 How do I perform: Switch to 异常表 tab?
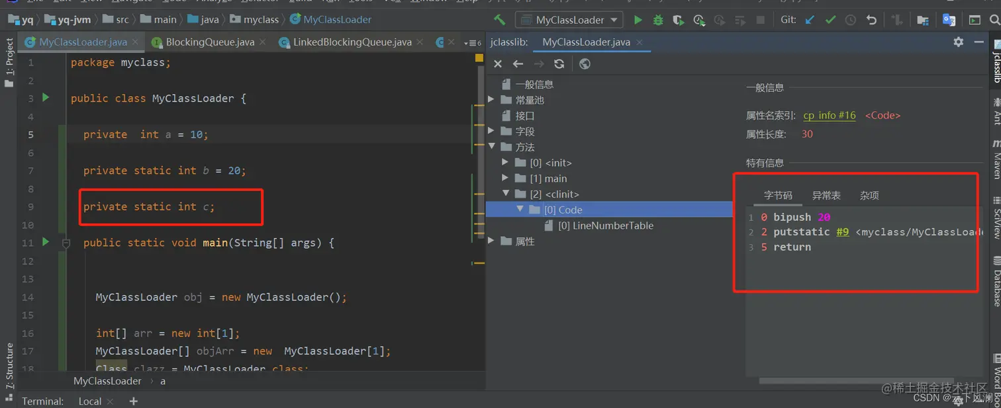pyautogui.click(x=826, y=195)
